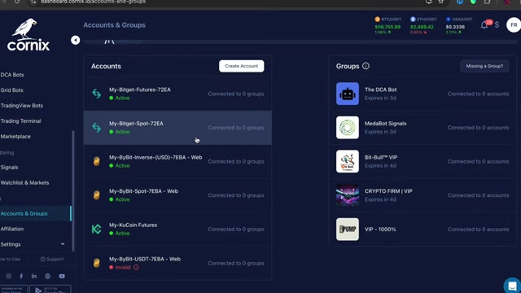Click the Groups info icon
This screenshot has height=293, width=521.
[x=366, y=66]
